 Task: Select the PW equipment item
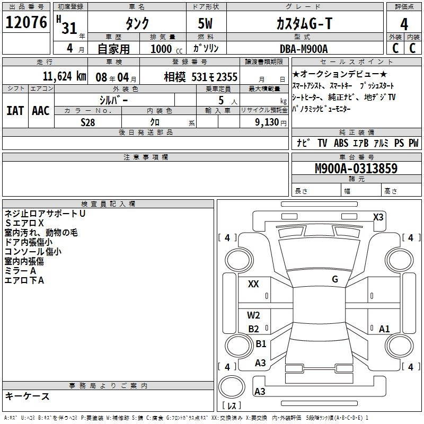pyautogui.click(x=413, y=143)
